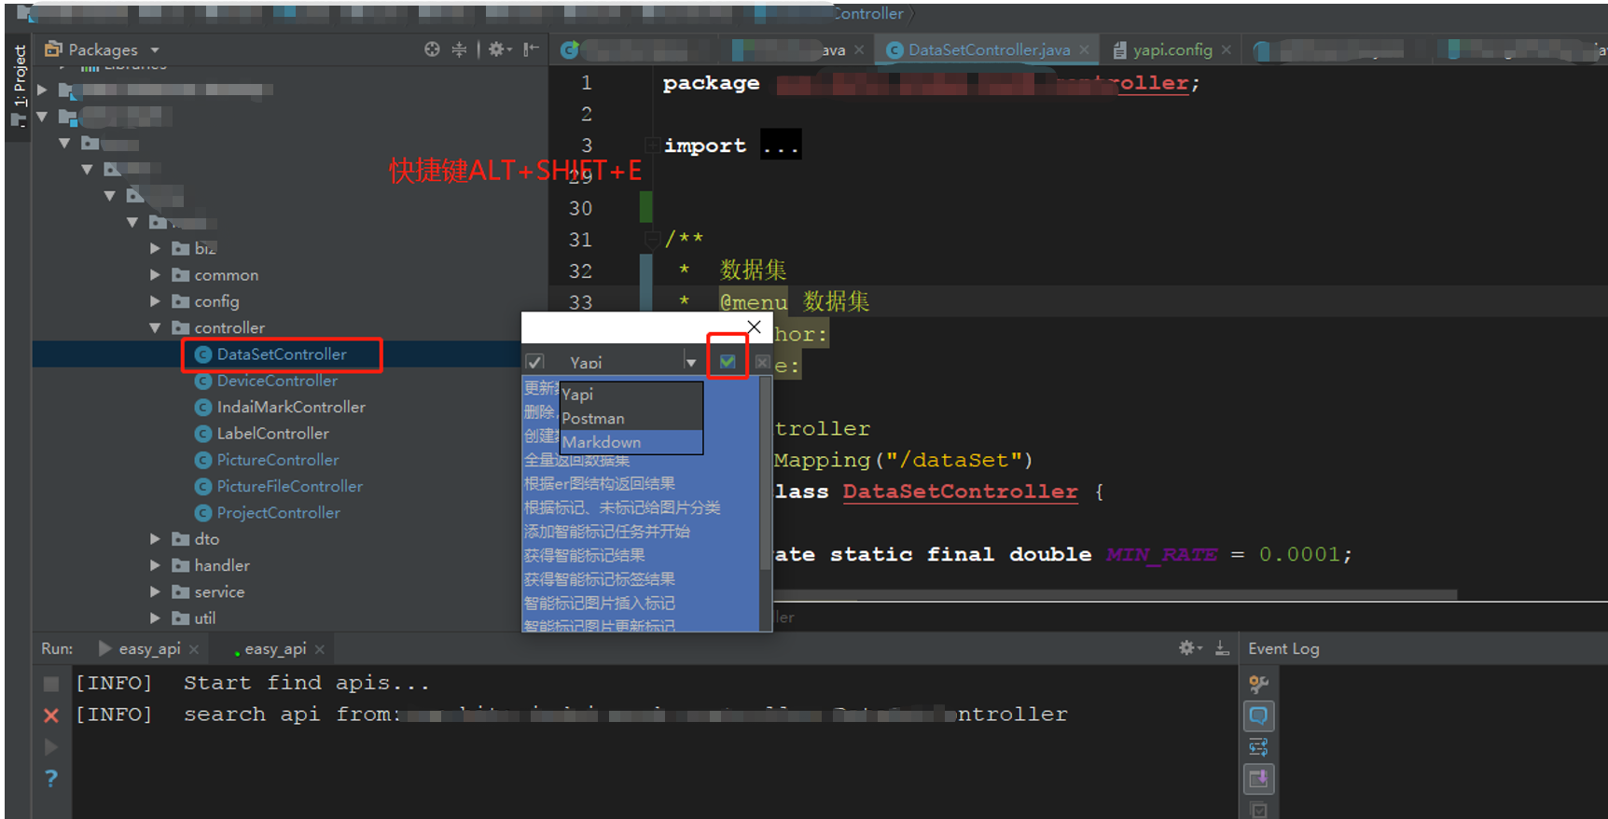Select API item 根据er图结构返回结果

pyautogui.click(x=641, y=483)
